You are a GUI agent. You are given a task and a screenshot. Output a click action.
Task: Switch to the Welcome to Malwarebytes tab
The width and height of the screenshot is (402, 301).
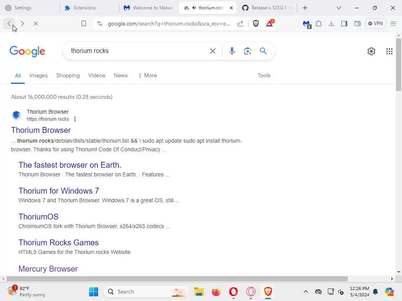(149, 8)
